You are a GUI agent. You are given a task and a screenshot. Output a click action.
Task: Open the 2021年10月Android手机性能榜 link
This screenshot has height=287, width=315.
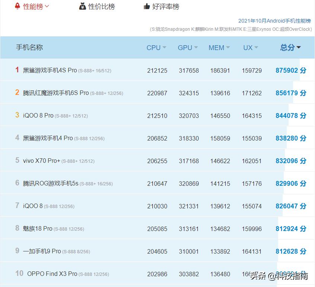(x=274, y=21)
